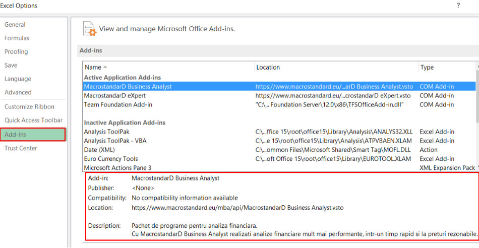Screen dimensions: 479x248
Task: Click the Type column header
Action: click(x=427, y=67)
